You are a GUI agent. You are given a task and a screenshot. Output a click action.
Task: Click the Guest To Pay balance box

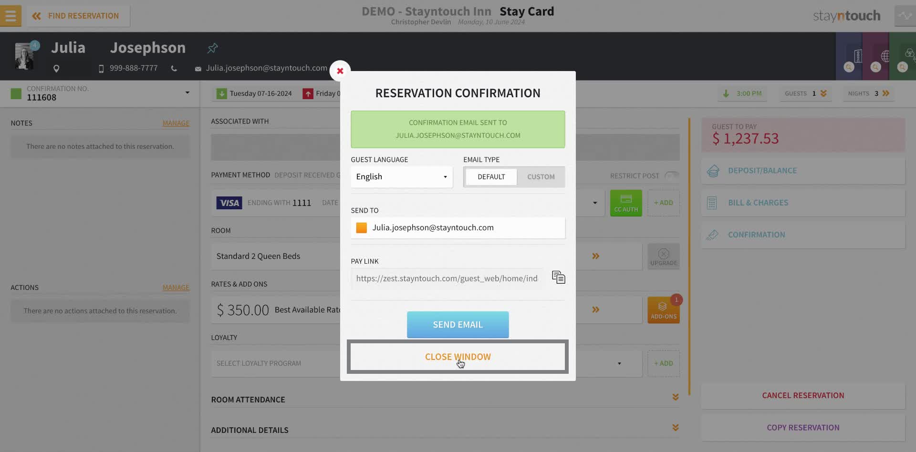803,135
